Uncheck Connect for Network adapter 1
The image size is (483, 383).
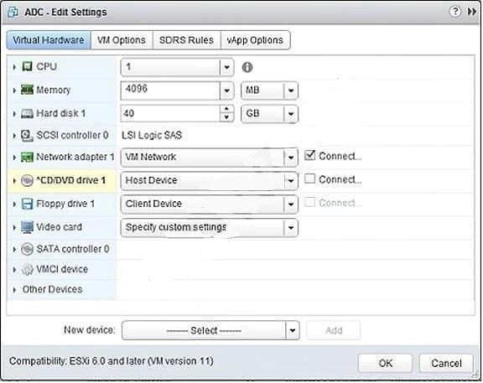click(309, 156)
